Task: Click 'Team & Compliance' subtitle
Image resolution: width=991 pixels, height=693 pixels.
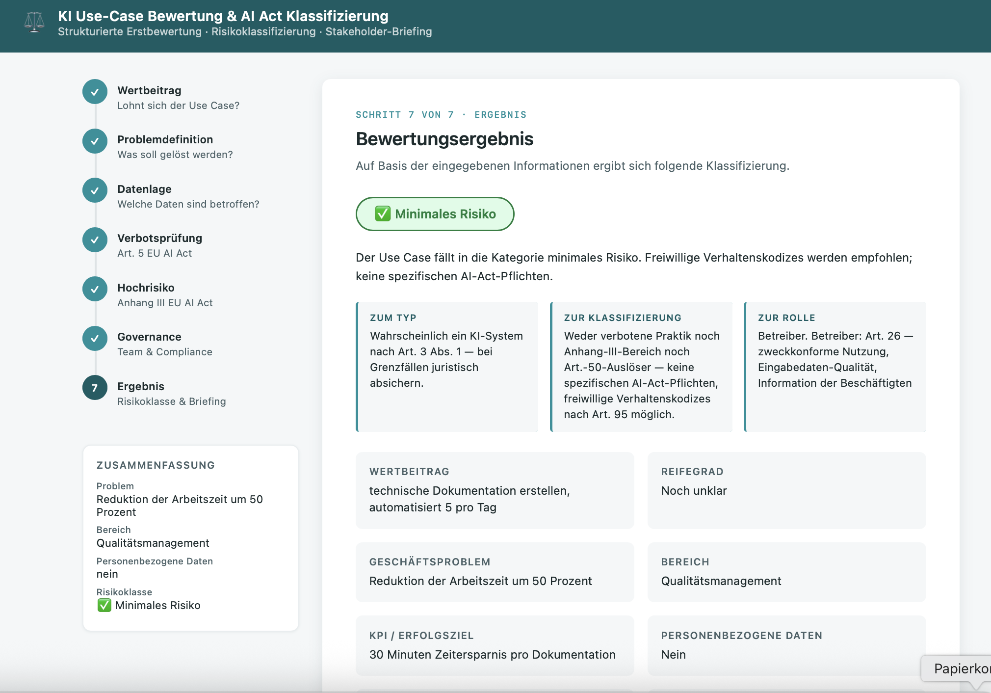Action: (165, 352)
